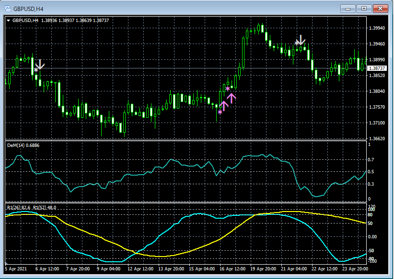Select the upper pink up arrow signal
394x279 pixels.
(x=232, y=98)
